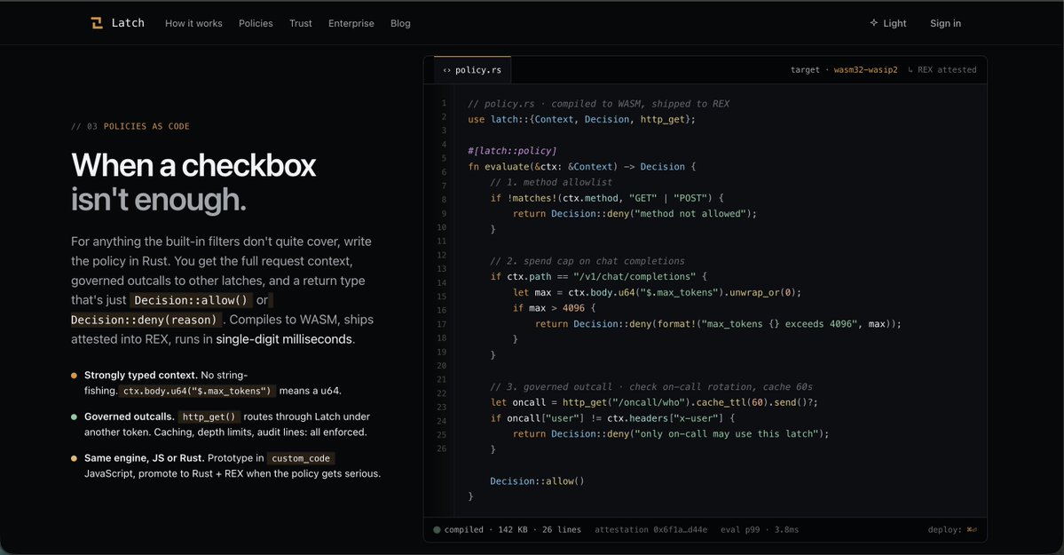
Task: Click the Latch logo icon
Action: click(x=97, y=23)
